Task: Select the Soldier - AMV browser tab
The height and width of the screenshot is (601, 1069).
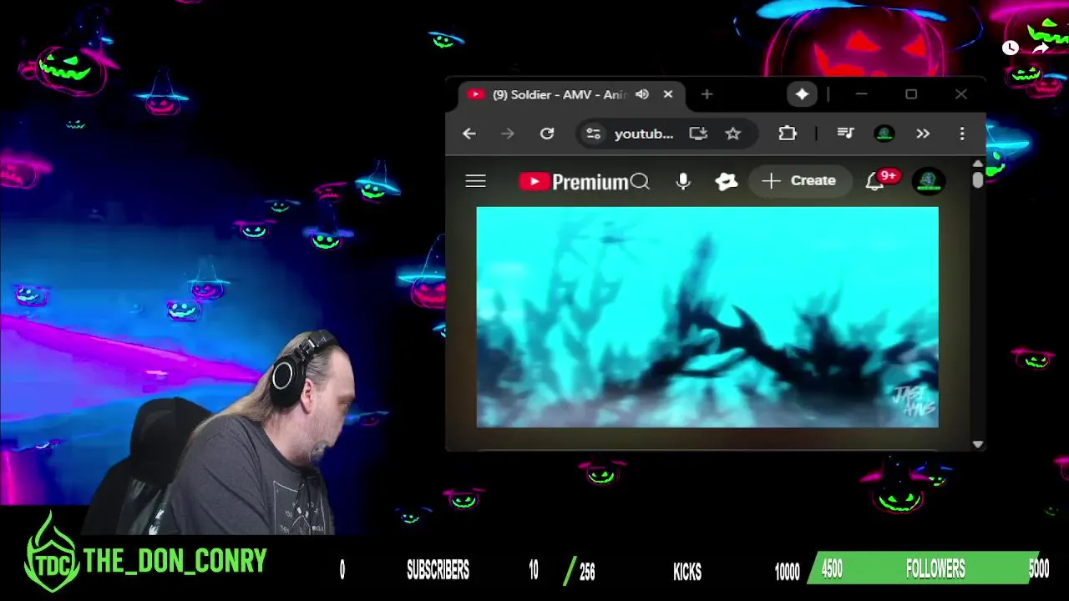Action: (x=572, y=94)
